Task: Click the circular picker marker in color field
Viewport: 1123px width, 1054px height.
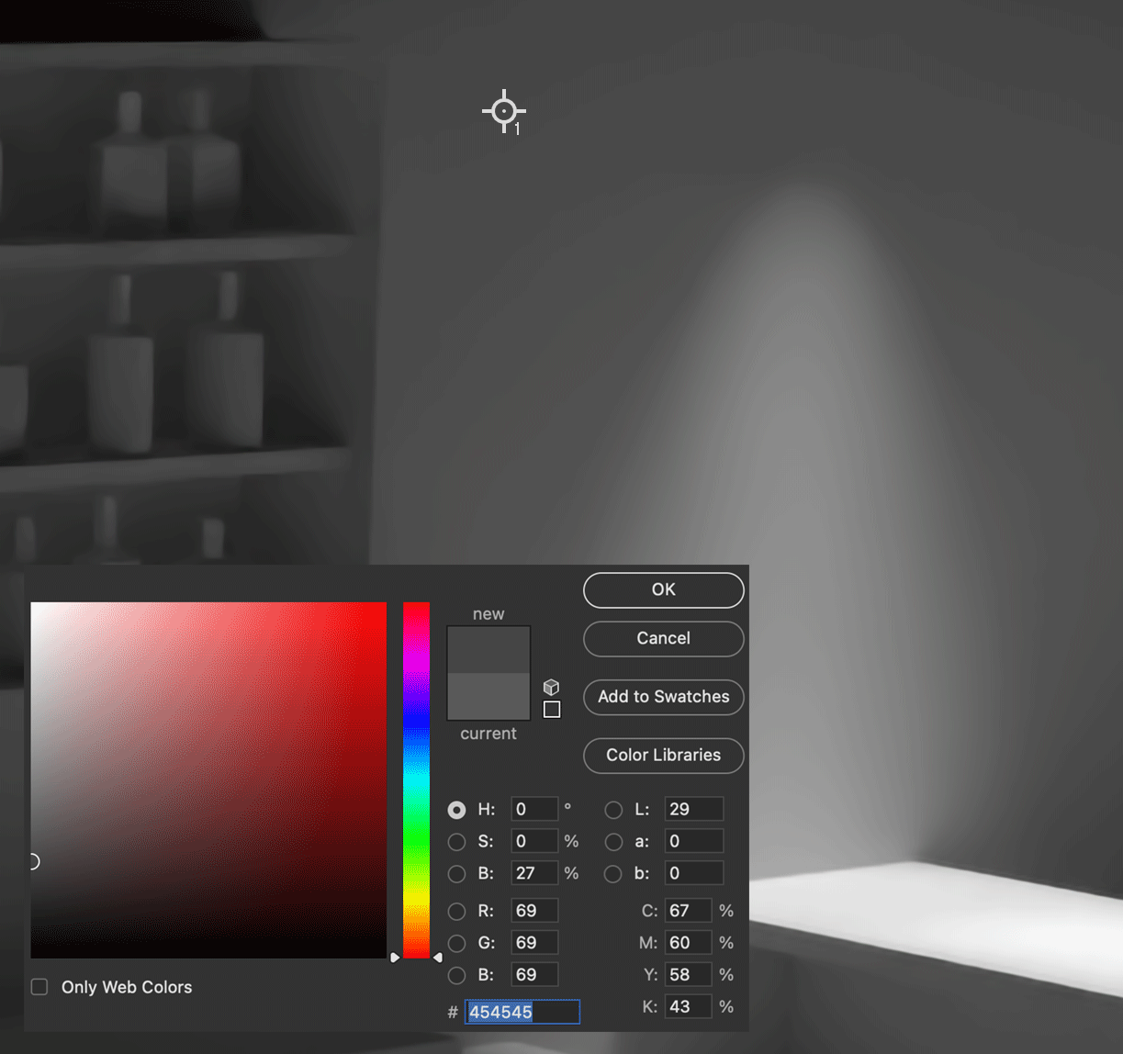Action: 33,861
